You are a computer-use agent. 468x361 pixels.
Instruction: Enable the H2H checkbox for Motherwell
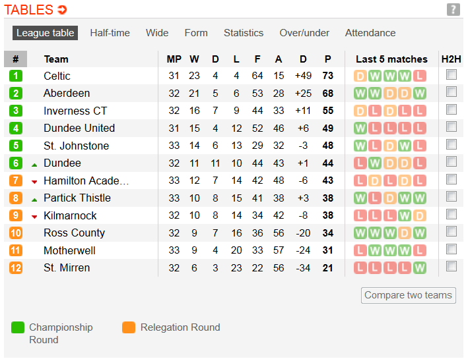451,249
